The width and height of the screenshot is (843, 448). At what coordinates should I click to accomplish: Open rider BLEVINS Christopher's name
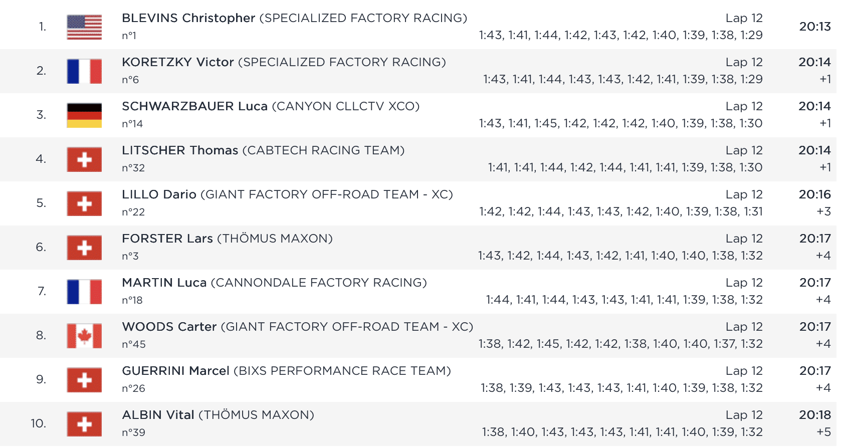pyautogui.click(x=188, y=18)
